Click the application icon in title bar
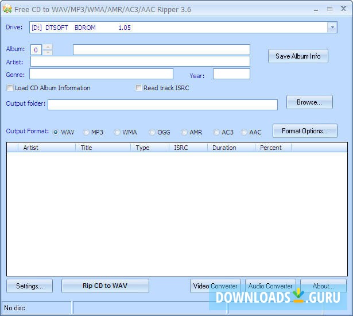 tap(7, 9)
